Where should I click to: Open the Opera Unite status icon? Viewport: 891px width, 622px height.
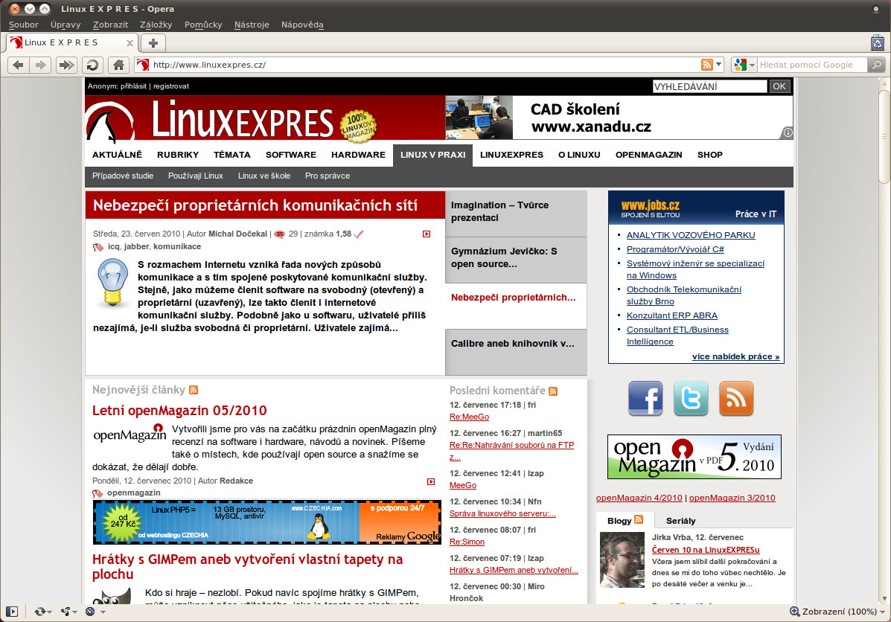coord(66,612)
